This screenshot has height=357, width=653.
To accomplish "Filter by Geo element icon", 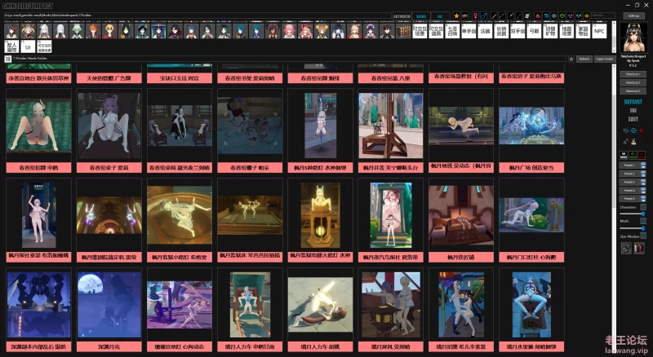I will (x=586, y=15).
